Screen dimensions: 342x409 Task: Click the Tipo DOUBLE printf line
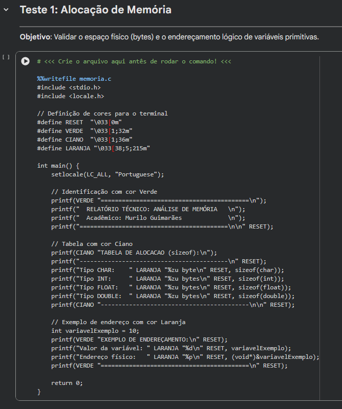pyautogui.click(x=173, y=296)
